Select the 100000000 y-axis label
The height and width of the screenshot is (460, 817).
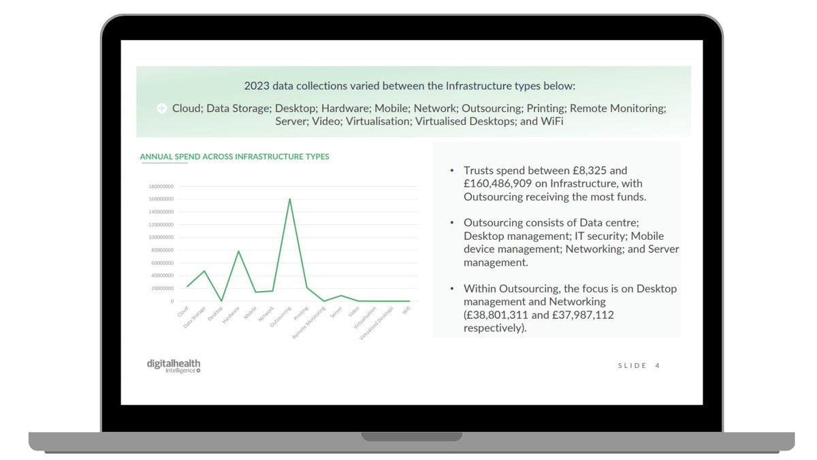(x=161, y=237)
